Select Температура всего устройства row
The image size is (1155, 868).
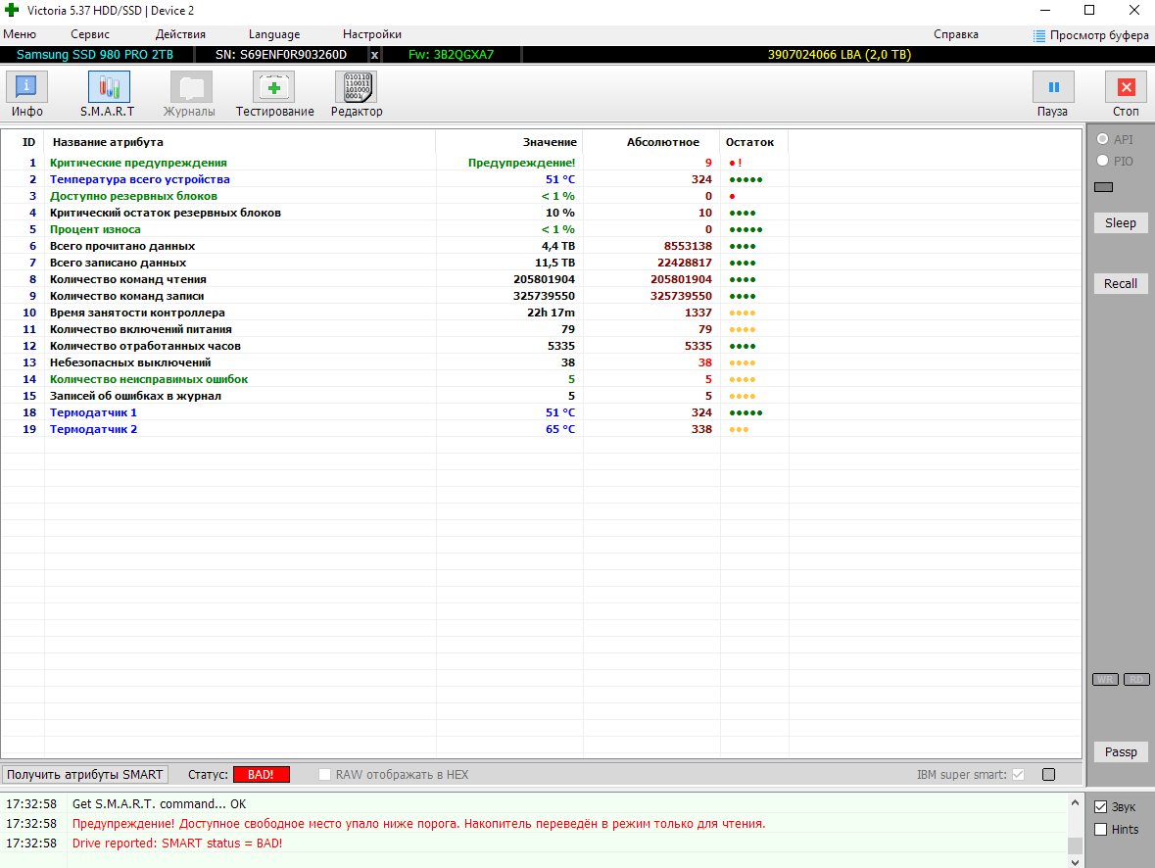(542, 180)
